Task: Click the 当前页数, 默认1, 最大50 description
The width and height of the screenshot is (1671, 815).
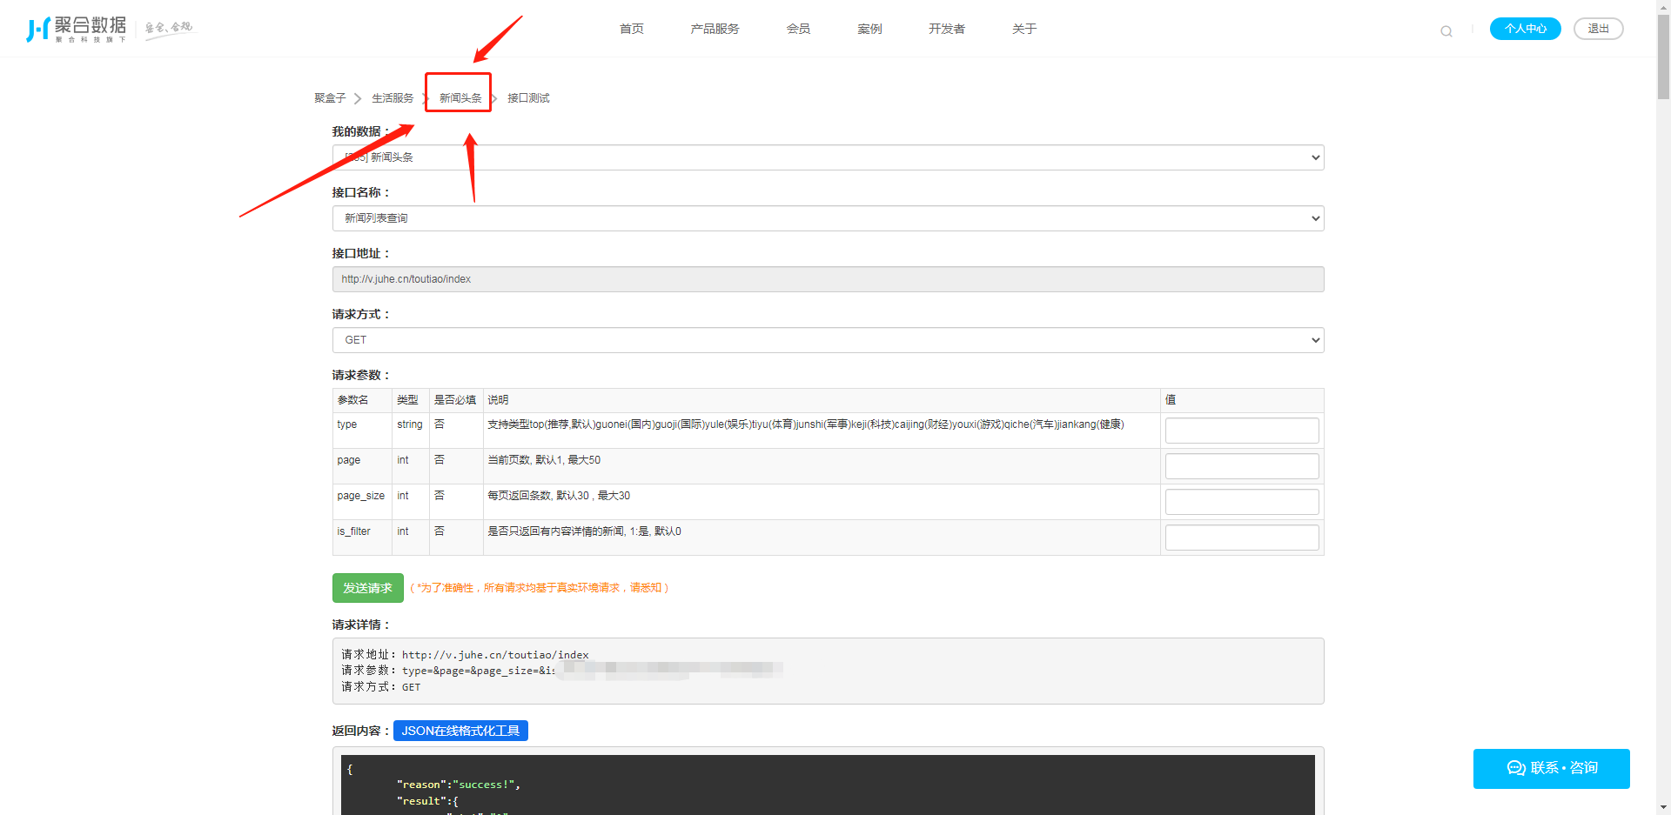Action: (544, 460)
